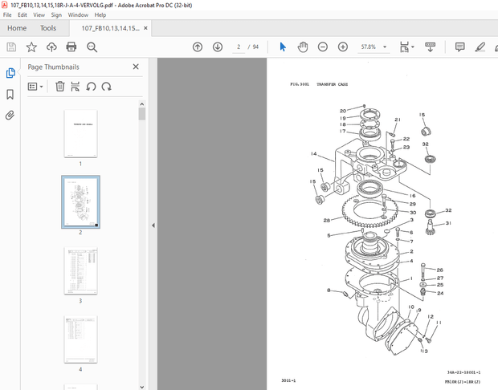
Task: Open the Help menu
Action: coord(100,15)
